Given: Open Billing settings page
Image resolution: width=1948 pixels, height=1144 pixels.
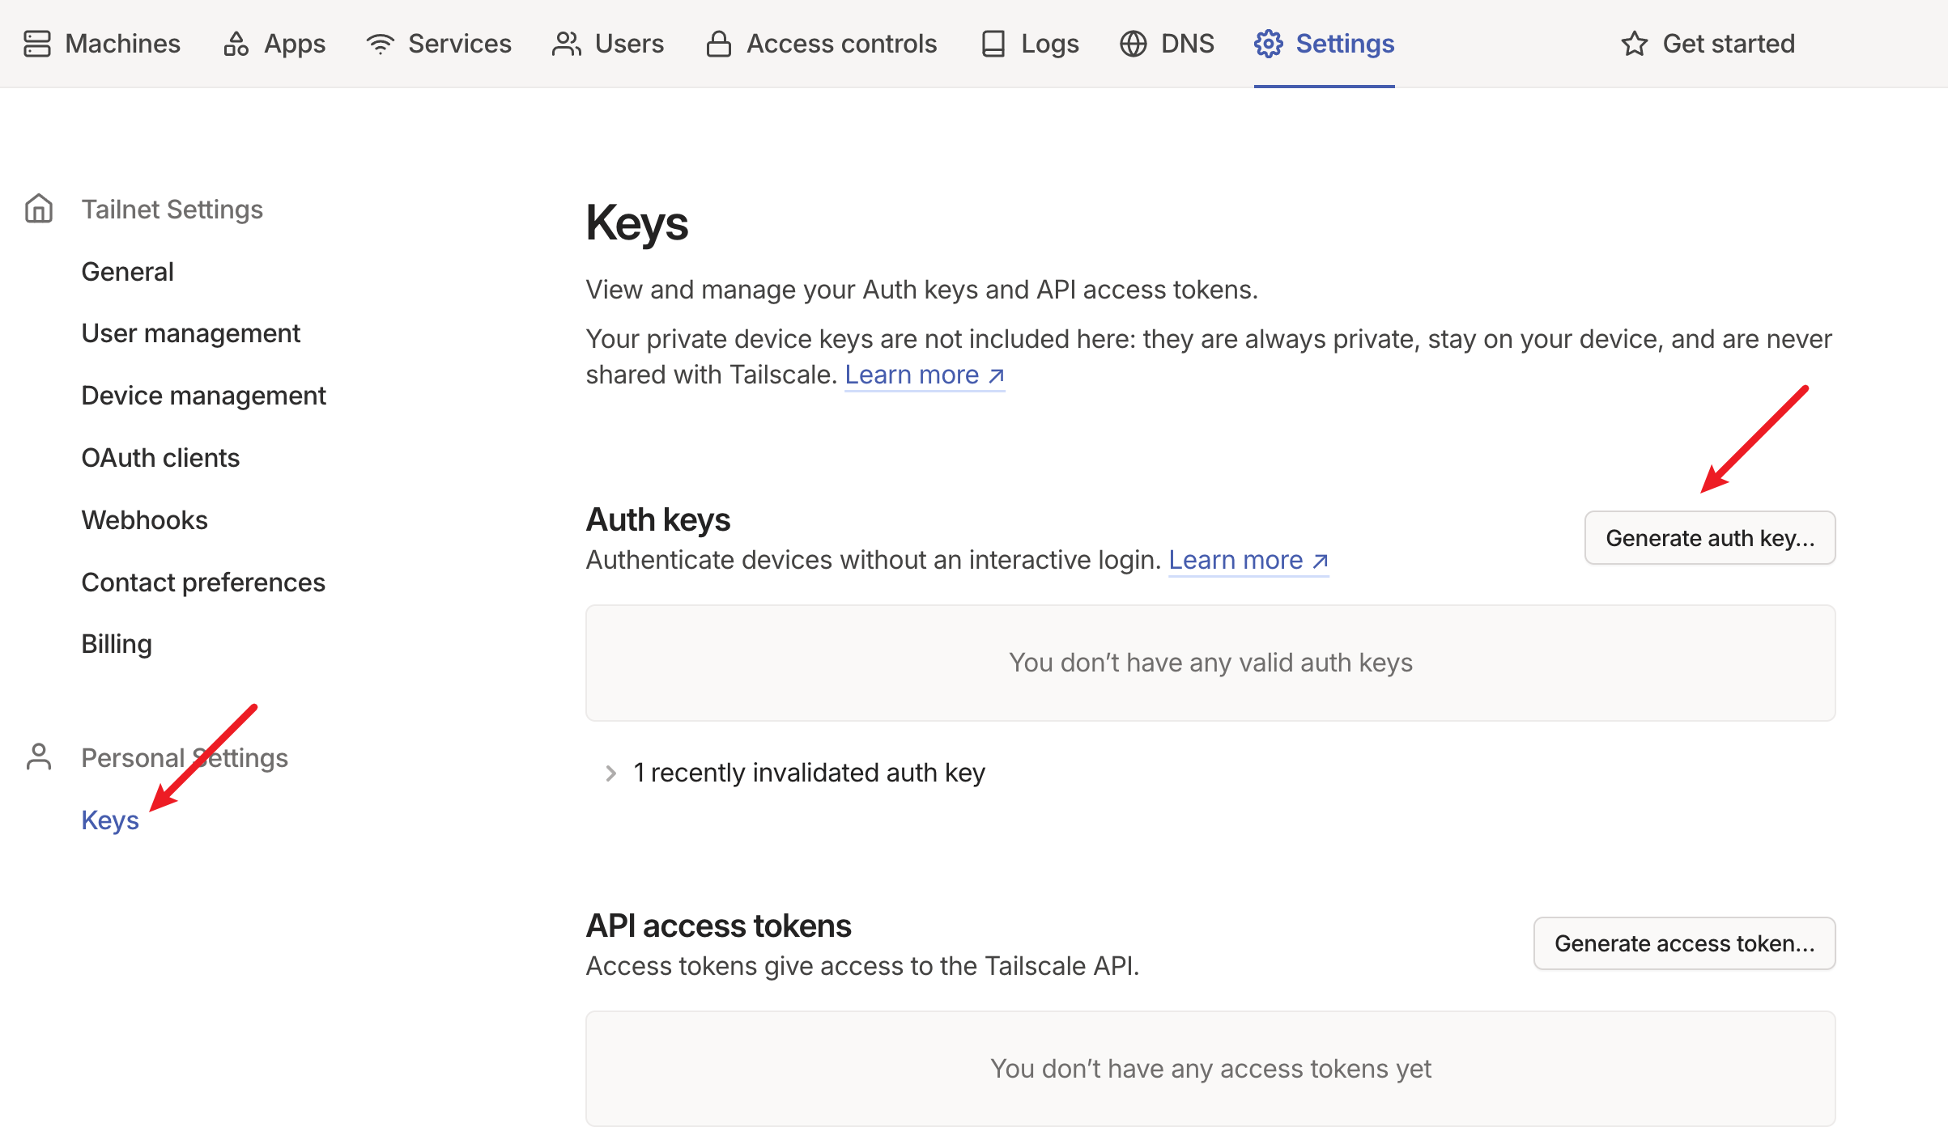Looking at the screenshot, I should pyautogui.click(x=117, y=644).
